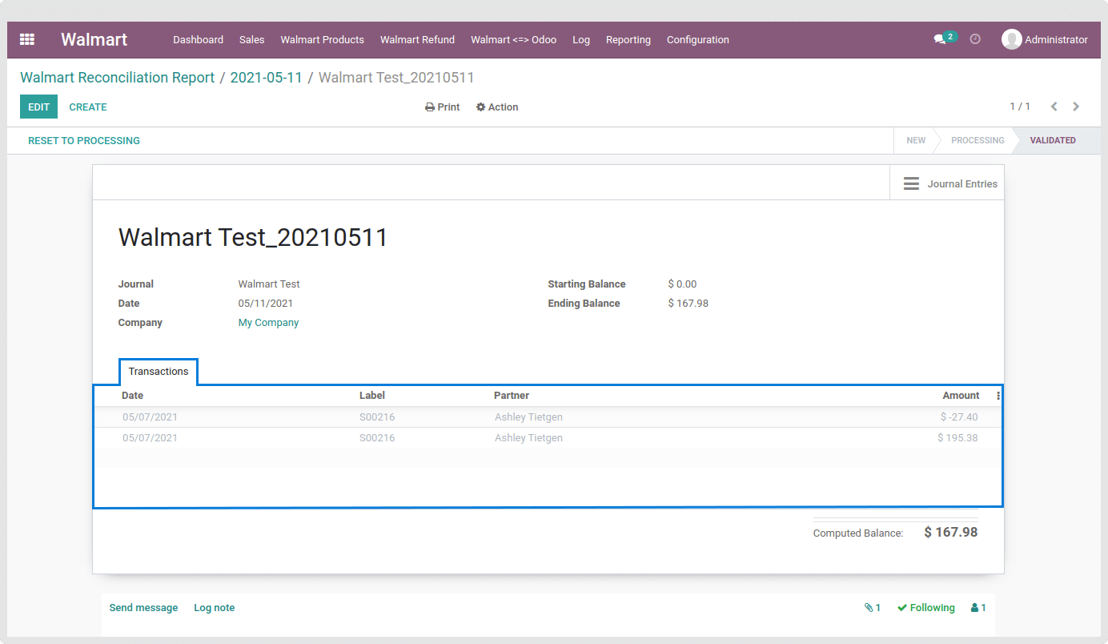Click the Ending Balance value $ 167.98
The width and height of the screenshot is (1108, 644).
(688, 304)
